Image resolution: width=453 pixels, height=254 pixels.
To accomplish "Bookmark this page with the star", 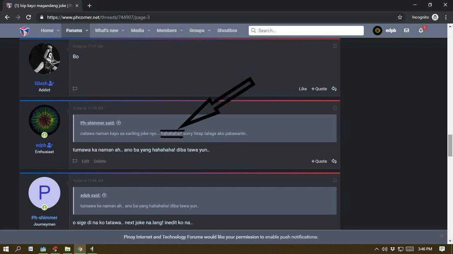I will pos(400,17).
